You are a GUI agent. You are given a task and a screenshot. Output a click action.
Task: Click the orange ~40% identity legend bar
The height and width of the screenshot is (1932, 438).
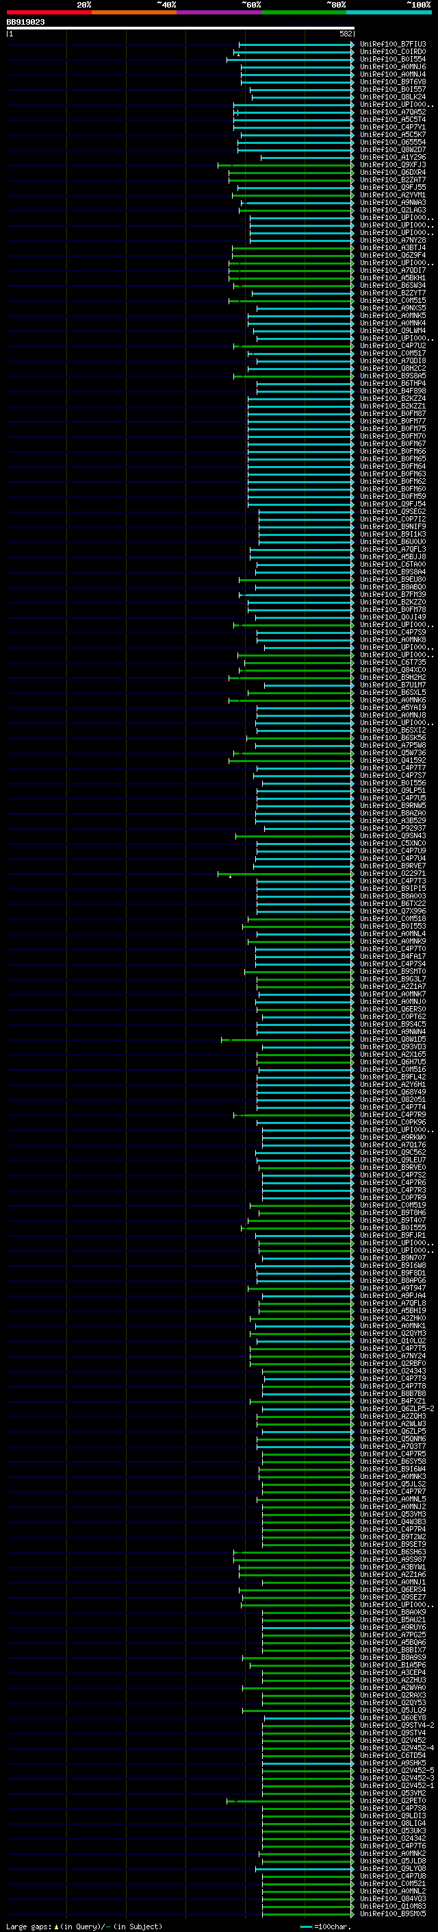134,12
